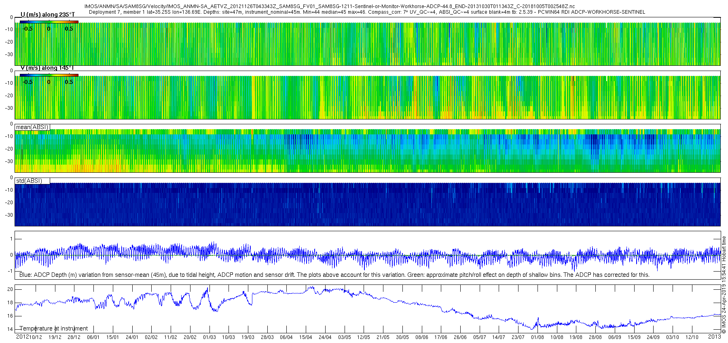Click the '12/10' date tick label
728x343 pixels.
(692, 337)
